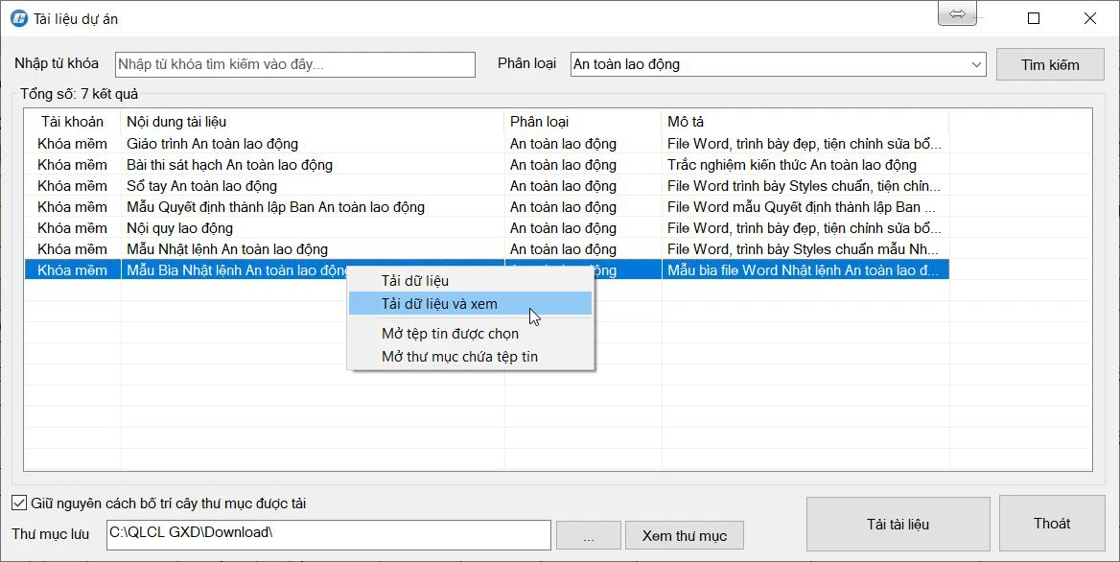Focus the Nhập từ khóa search field

pos(295,64)
